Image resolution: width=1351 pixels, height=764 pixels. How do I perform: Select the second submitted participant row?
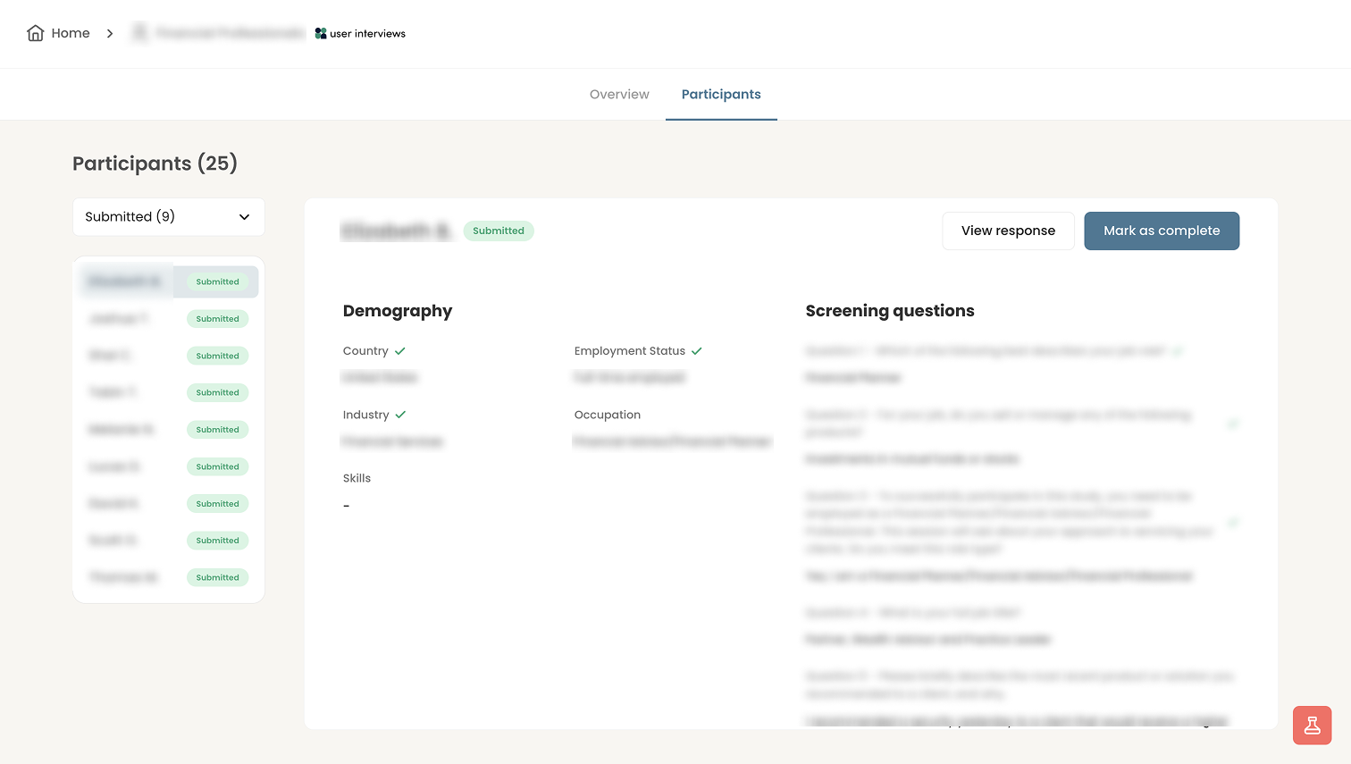coord(169,319)
